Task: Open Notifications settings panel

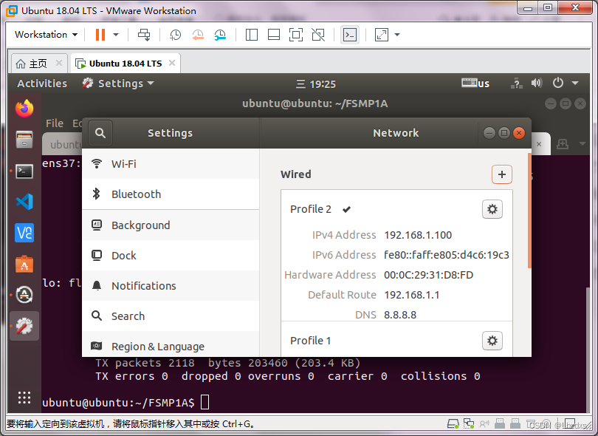Action: click(171, 285)
